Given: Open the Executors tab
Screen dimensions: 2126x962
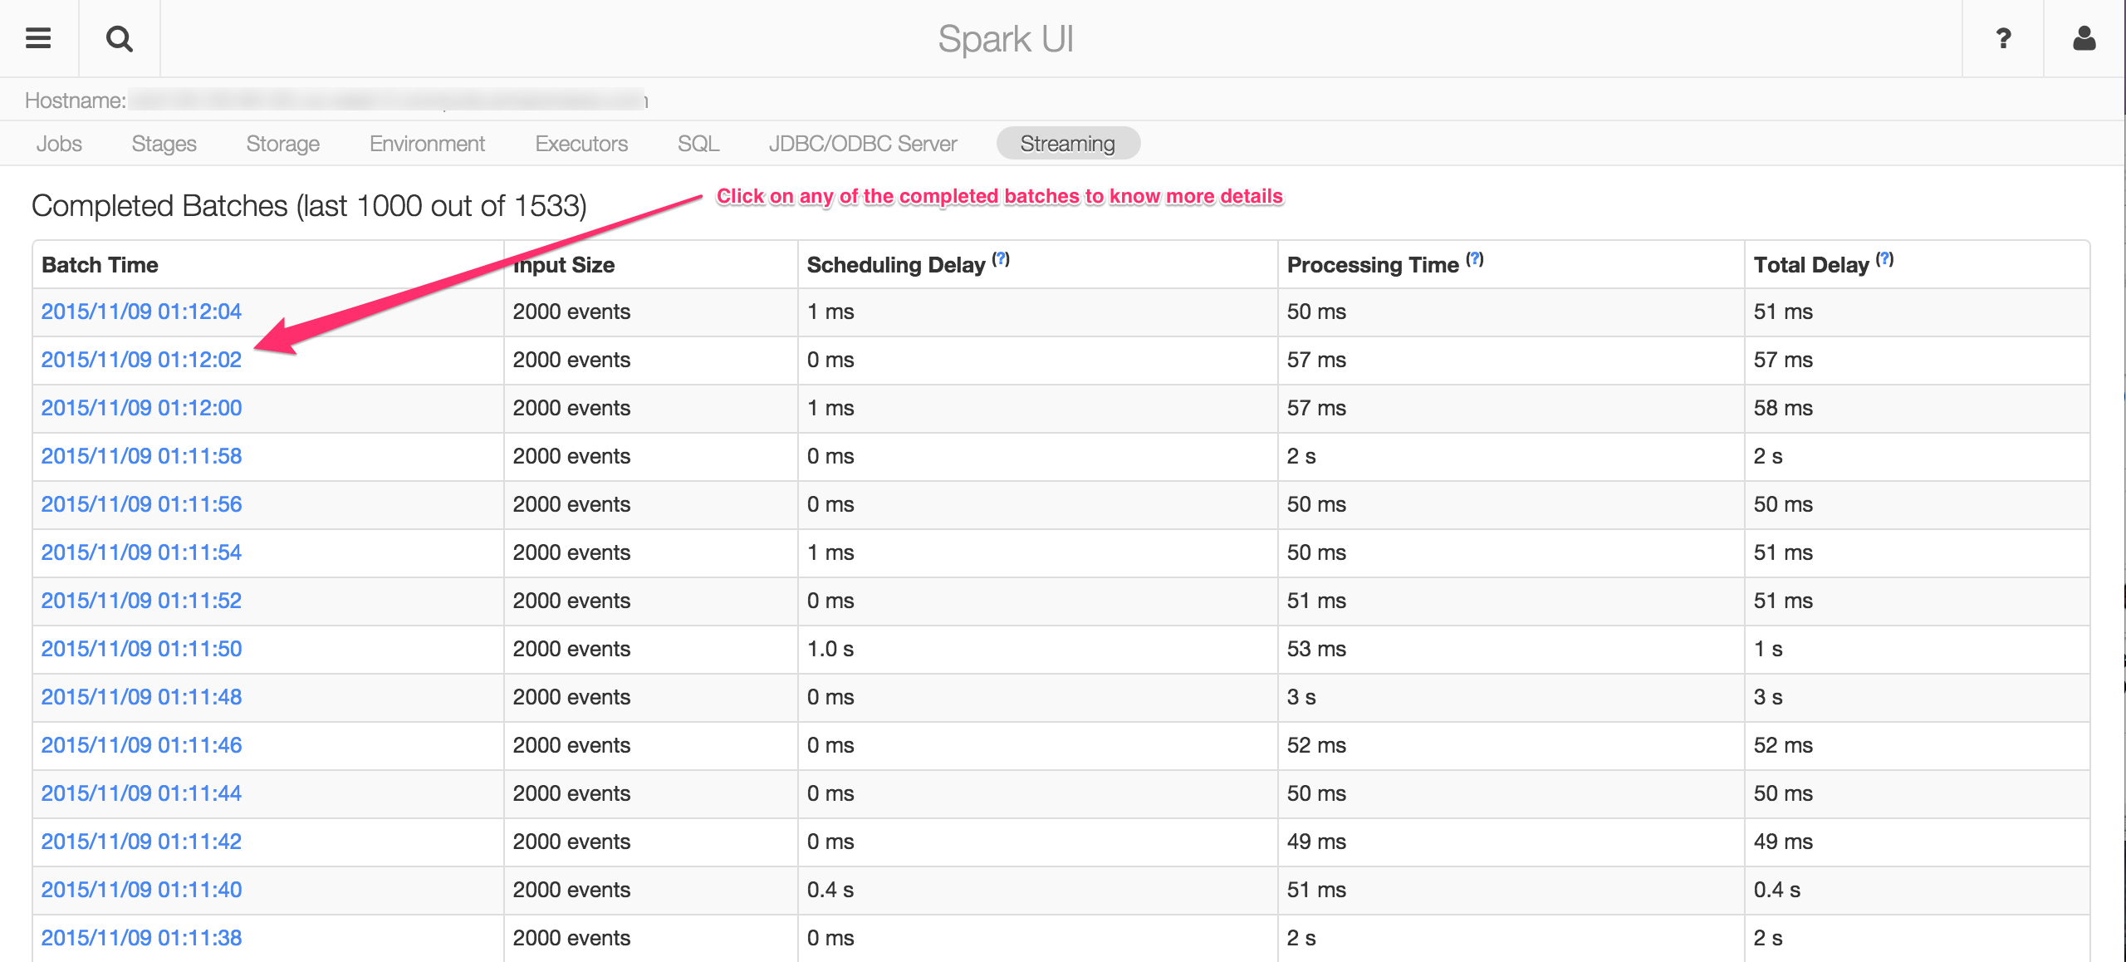Looking at the screenshot, I should pyautogui.click(x=581, y=144).
